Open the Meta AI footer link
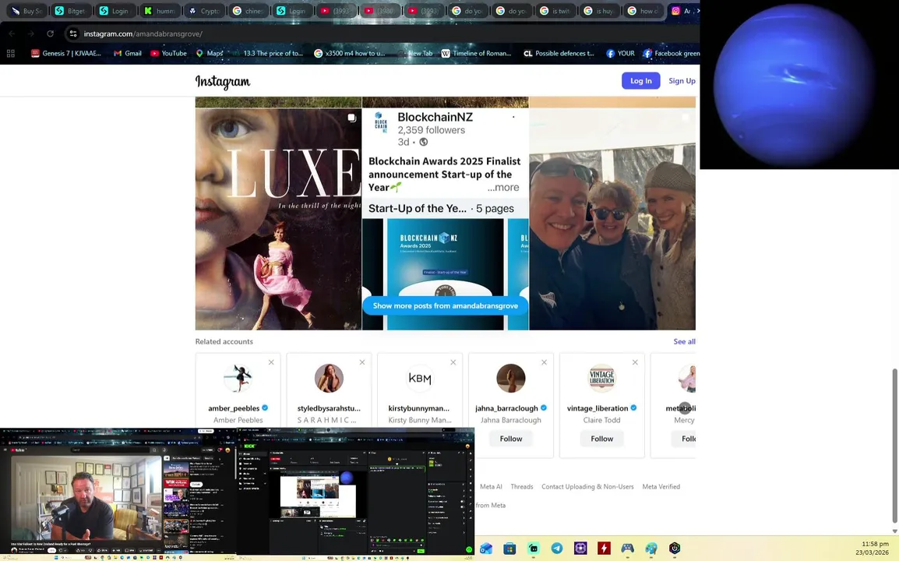Screen dimensions: 899x561 pyautogui.click(x=491, y=486)
